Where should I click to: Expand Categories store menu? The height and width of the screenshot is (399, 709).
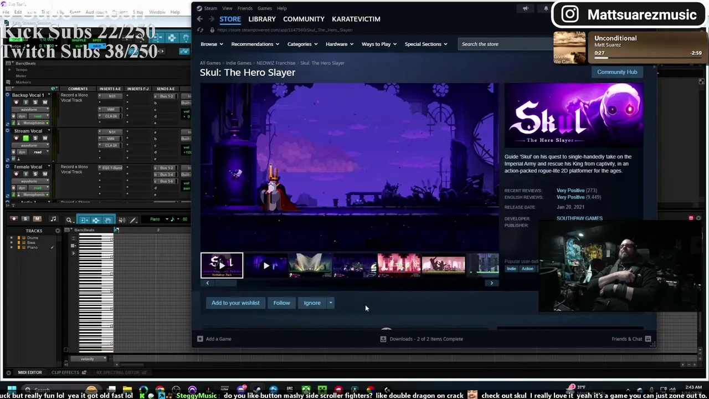tap(302, 44)
